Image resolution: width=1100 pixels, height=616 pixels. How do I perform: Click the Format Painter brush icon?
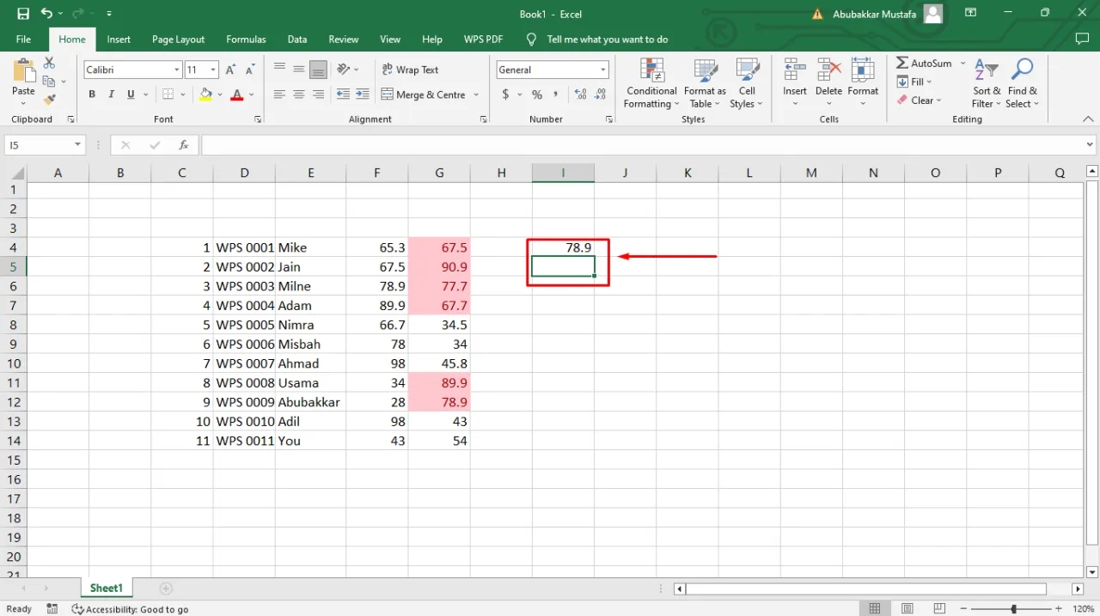tap(49, 100)
